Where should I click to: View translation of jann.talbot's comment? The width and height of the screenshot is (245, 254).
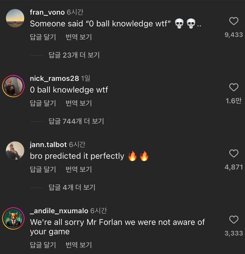[78, 169]
